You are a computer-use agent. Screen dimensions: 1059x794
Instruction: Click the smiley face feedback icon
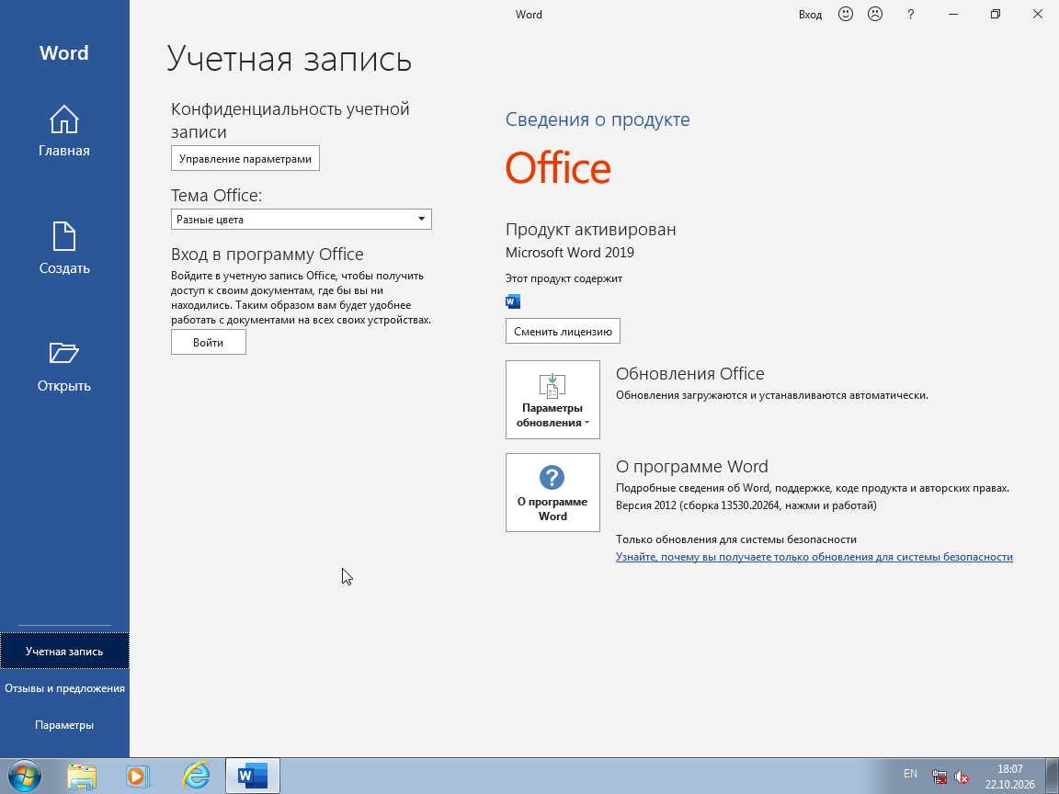click(x=846, y=14)
